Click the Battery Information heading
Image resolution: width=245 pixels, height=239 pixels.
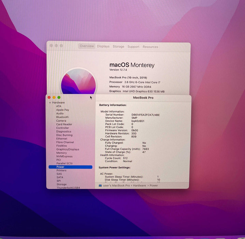point(113,105)
